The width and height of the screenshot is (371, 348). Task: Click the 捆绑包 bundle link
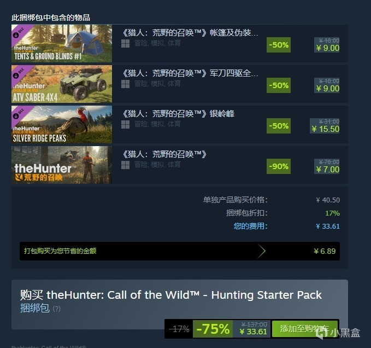click(x=35, y=308)
